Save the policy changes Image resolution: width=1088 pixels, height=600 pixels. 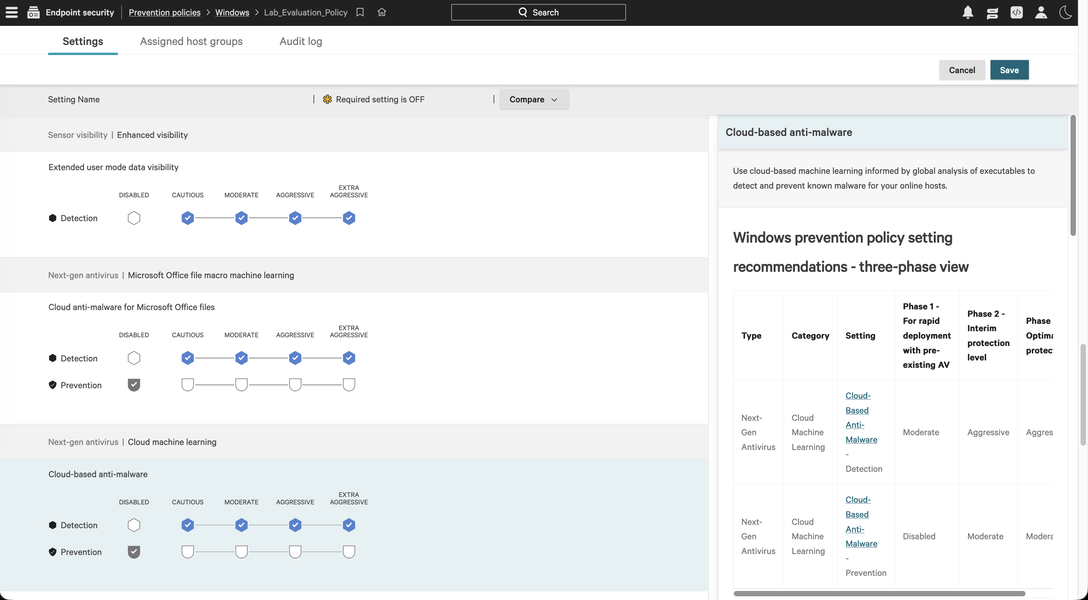point(1009,70)
